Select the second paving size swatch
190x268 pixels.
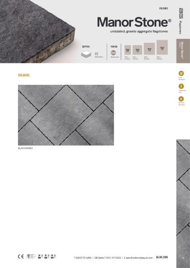click(x=137, y=50)
